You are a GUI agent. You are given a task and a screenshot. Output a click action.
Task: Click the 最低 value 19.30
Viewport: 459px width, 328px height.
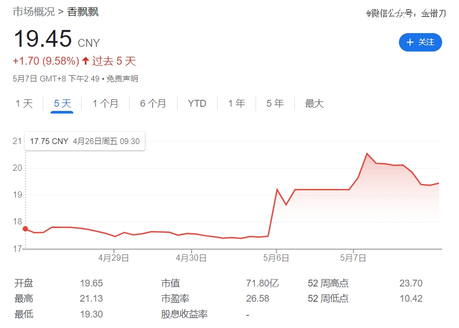(x=91, y=314)
